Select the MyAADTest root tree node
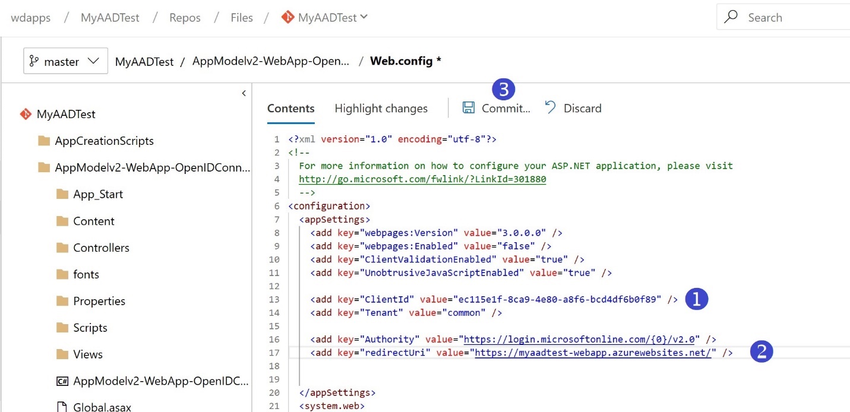 tap(66, 114)
